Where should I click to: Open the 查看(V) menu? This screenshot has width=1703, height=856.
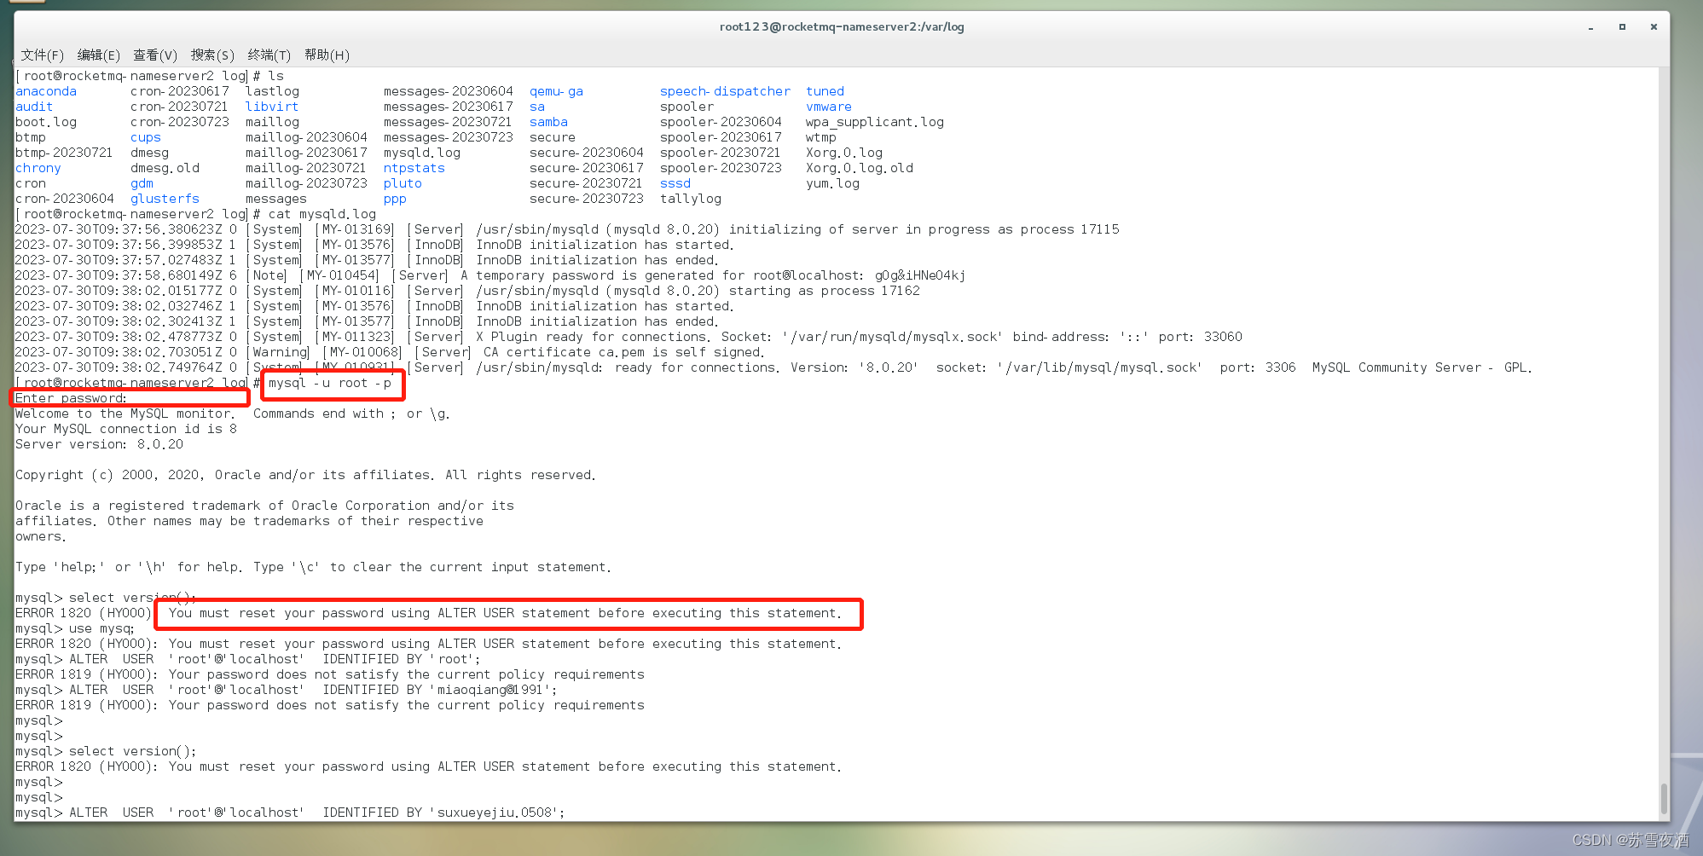(154, 55)
